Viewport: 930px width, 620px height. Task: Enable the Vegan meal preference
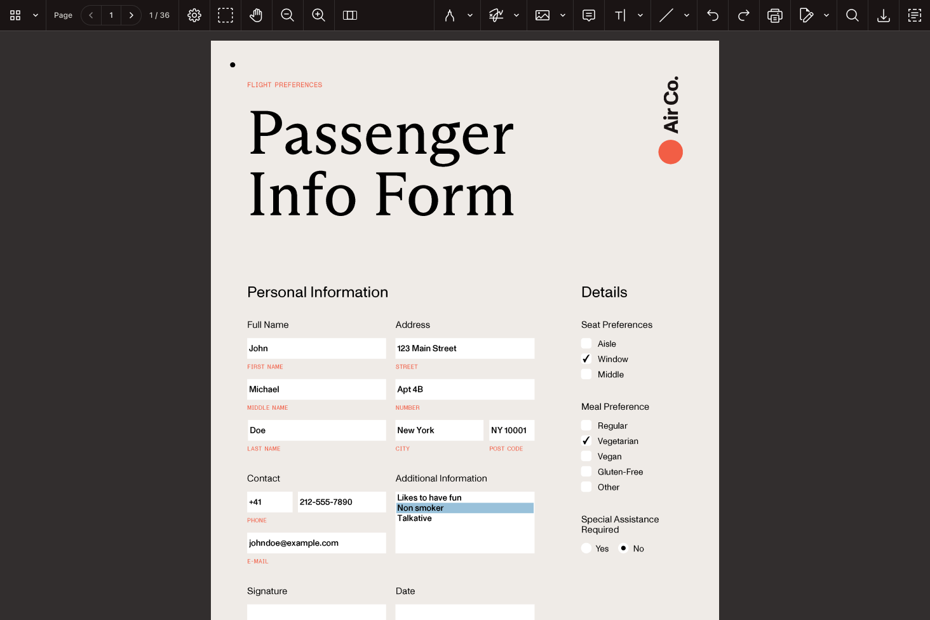tap(586, 456)
